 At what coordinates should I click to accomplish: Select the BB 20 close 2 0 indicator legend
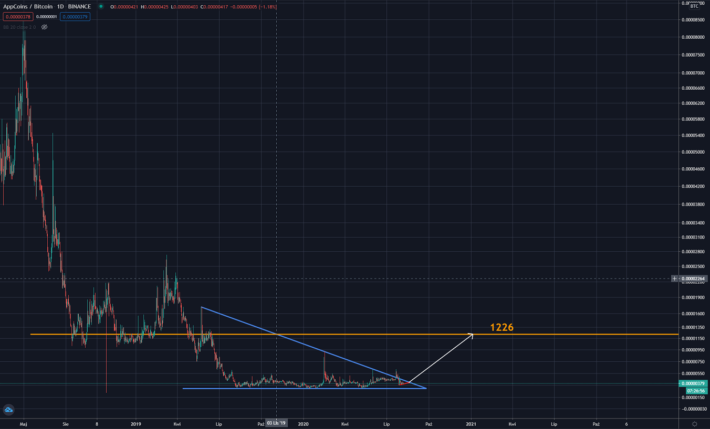click(x=20, y=27)
